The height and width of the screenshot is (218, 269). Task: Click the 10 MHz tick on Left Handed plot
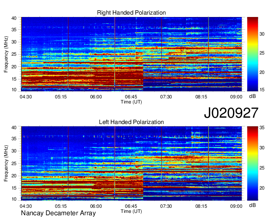click(x=14, y=199)
